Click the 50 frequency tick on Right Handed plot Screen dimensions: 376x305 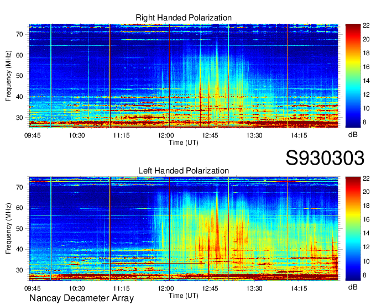point(20,76)
